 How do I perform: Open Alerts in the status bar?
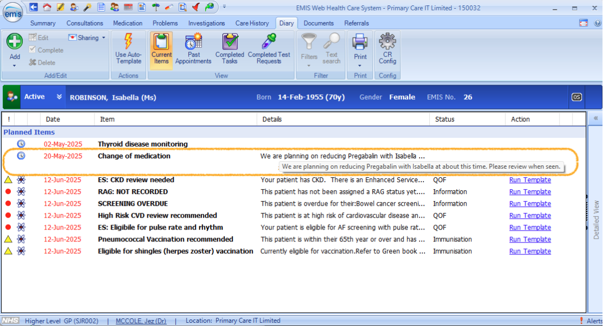coord(592,321)
